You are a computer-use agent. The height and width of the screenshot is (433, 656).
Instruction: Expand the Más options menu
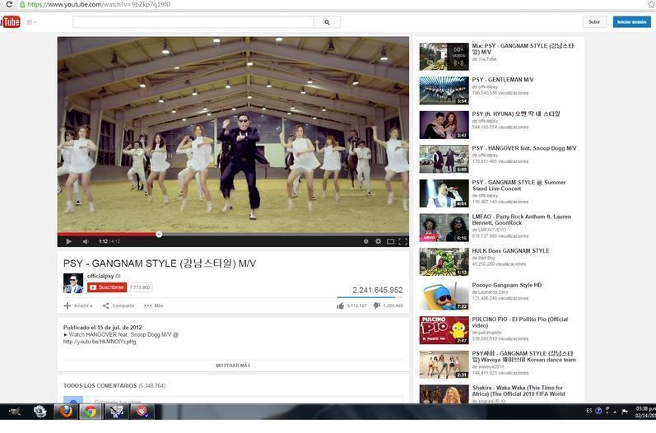153,305
